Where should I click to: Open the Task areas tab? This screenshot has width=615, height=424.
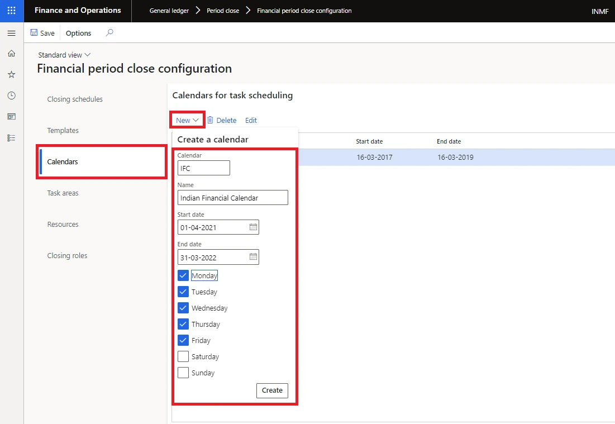point(63,193)
